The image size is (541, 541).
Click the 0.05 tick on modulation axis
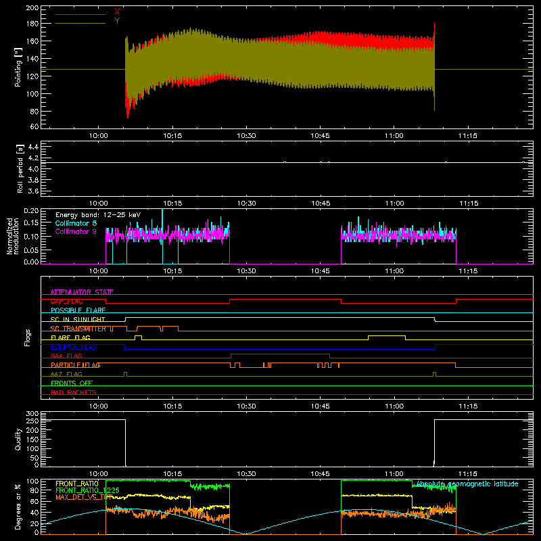pyautogui.click(x=31, y=249)
